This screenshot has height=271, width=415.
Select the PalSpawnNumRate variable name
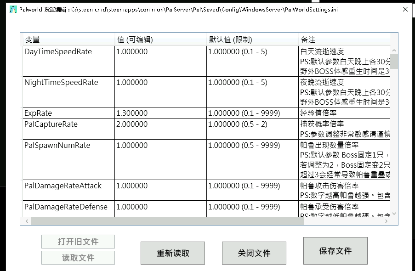point(57,145)
